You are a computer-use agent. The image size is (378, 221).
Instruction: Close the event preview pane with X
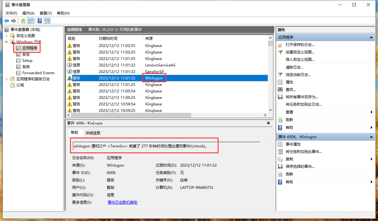(268, 123)
